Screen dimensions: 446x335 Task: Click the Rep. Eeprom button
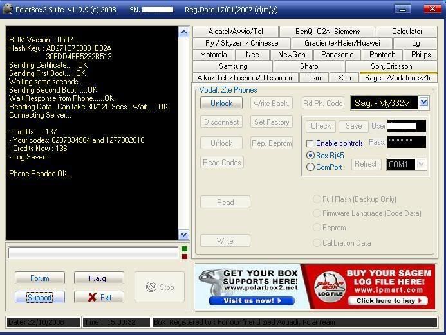coord(272,143)
